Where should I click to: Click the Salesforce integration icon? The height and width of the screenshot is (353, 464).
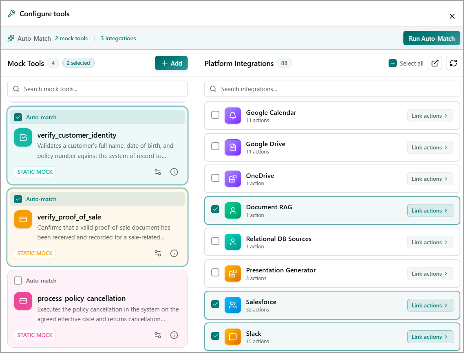click(232, 305)
